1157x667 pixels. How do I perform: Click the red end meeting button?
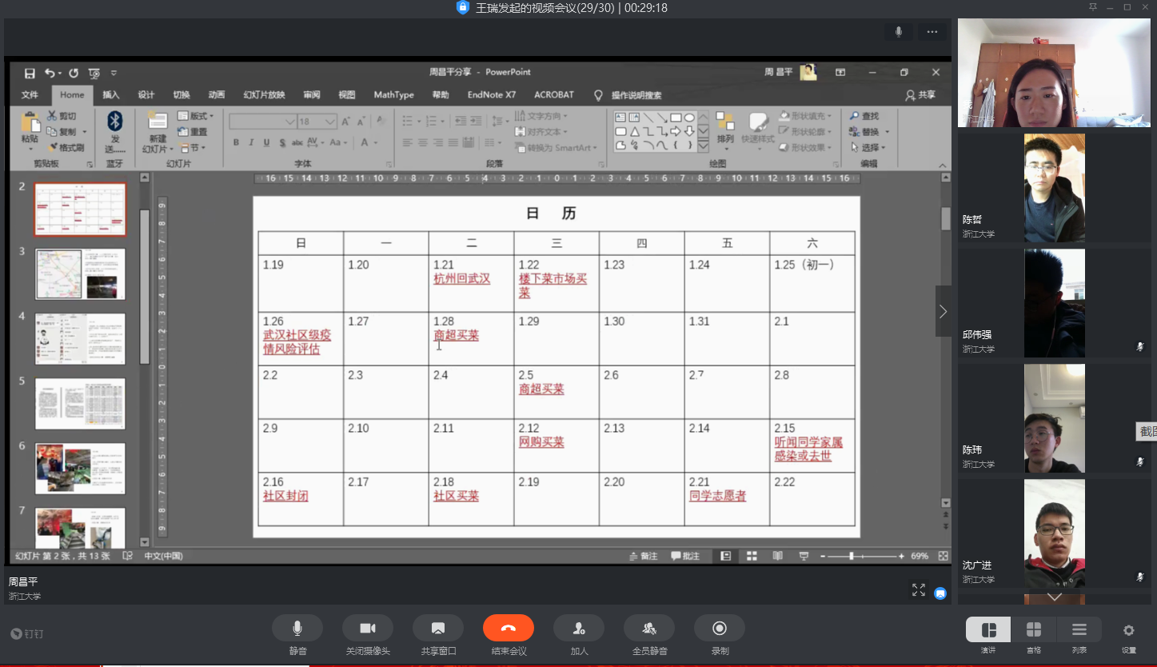coord(508,629)
